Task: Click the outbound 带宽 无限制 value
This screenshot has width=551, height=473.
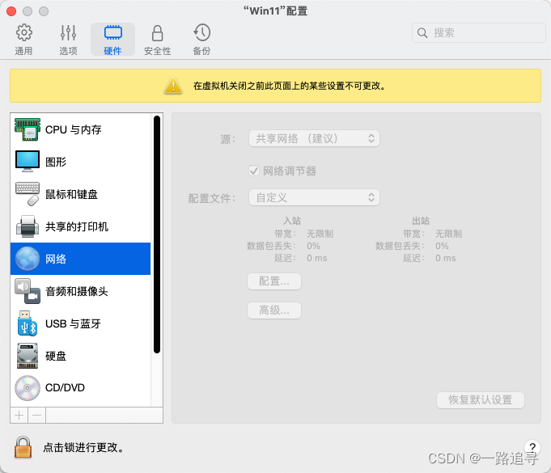Action: coord(448,234)
